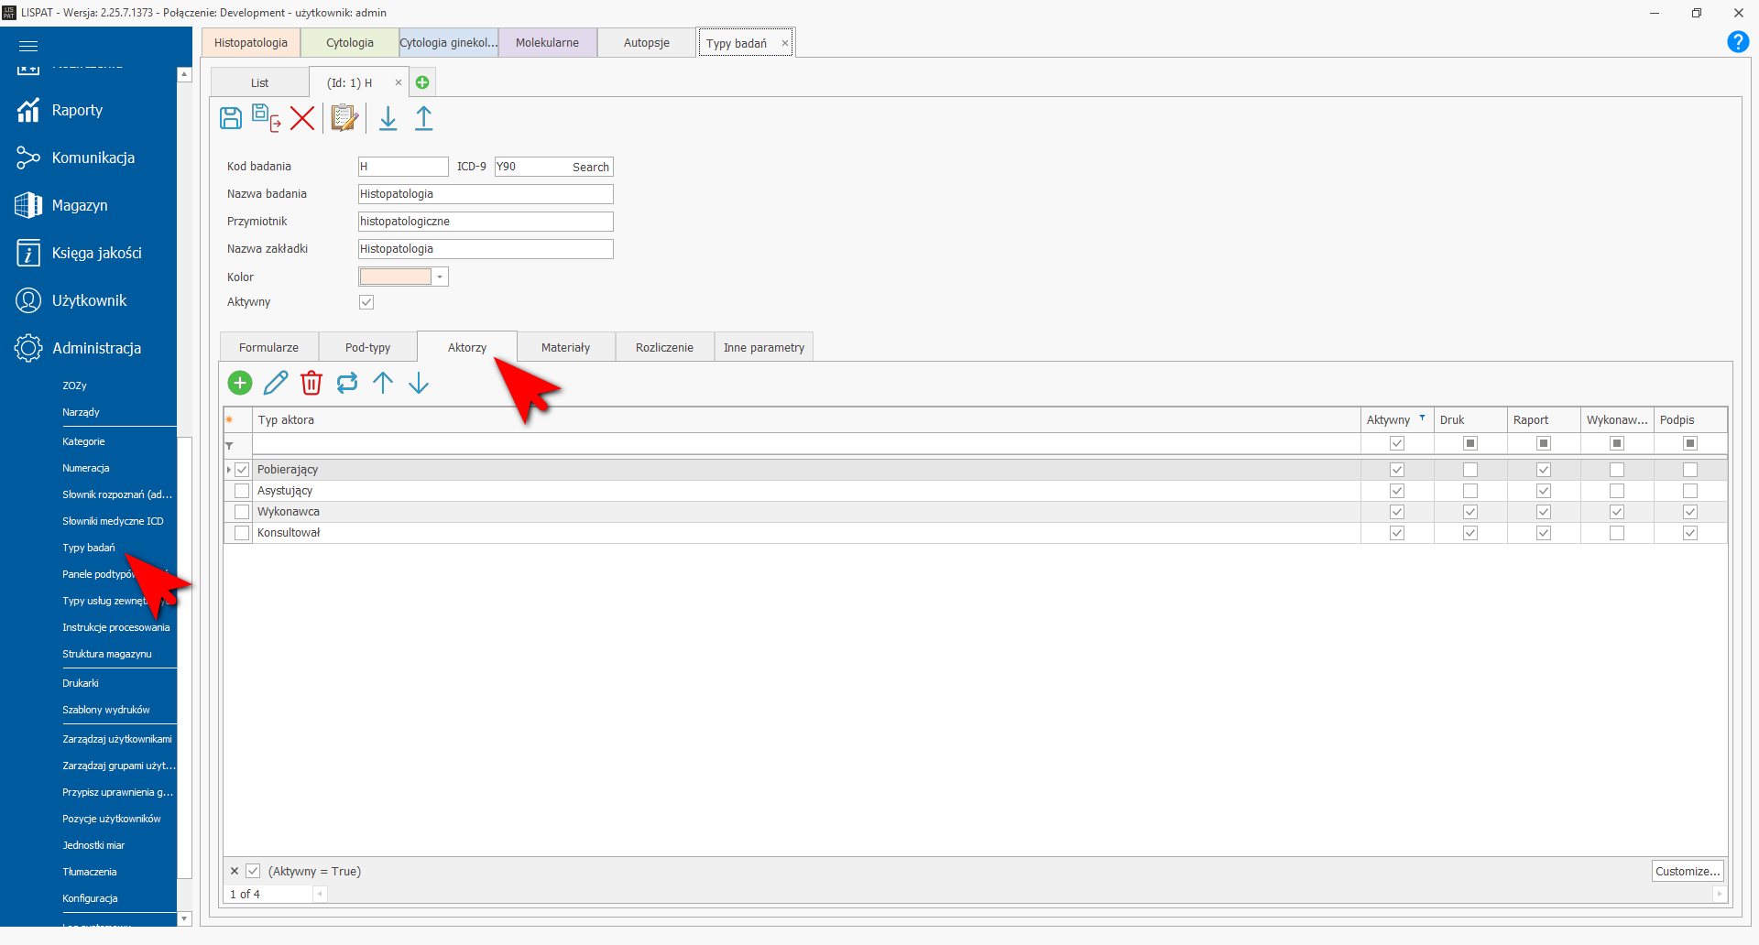Click the peach color swatch
The height and width of the screenshot is (945, 1759).
[x=395, y=277]
